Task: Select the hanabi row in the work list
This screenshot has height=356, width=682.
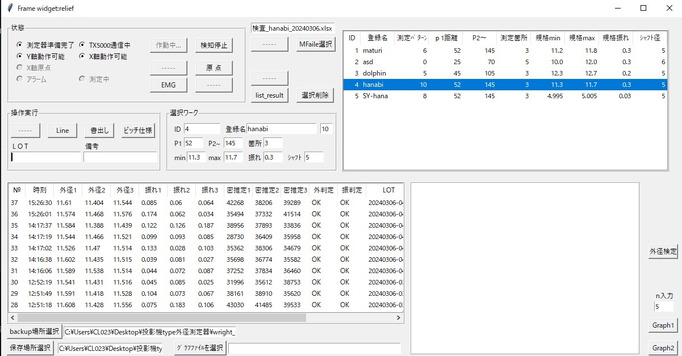Action: coord(505,85)
